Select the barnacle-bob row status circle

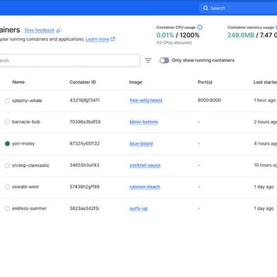click(7, 122)
